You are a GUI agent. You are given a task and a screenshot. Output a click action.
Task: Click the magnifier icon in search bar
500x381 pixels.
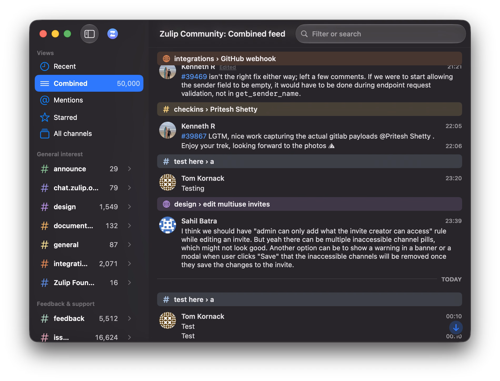click(x=304, y=34)
